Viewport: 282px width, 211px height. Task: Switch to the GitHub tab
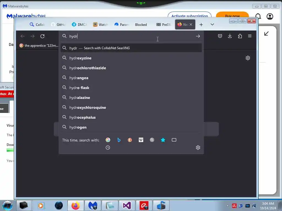click(58, 24)
